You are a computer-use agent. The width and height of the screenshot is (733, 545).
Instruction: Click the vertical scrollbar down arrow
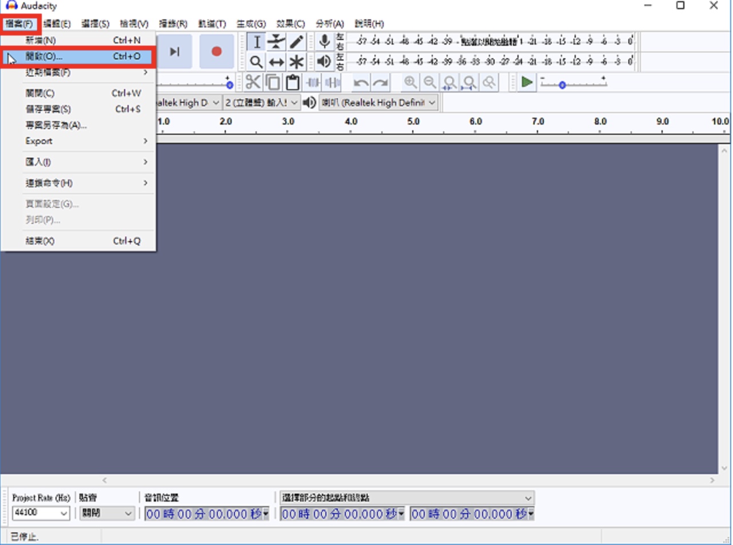click(x=724, y=468)
